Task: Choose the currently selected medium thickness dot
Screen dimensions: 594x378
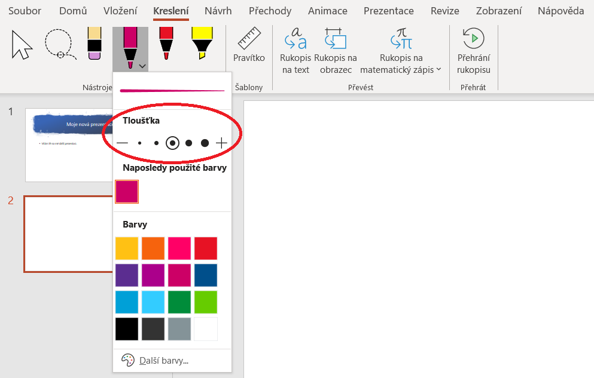Action: pyautogui.click(x=172, y=142)
